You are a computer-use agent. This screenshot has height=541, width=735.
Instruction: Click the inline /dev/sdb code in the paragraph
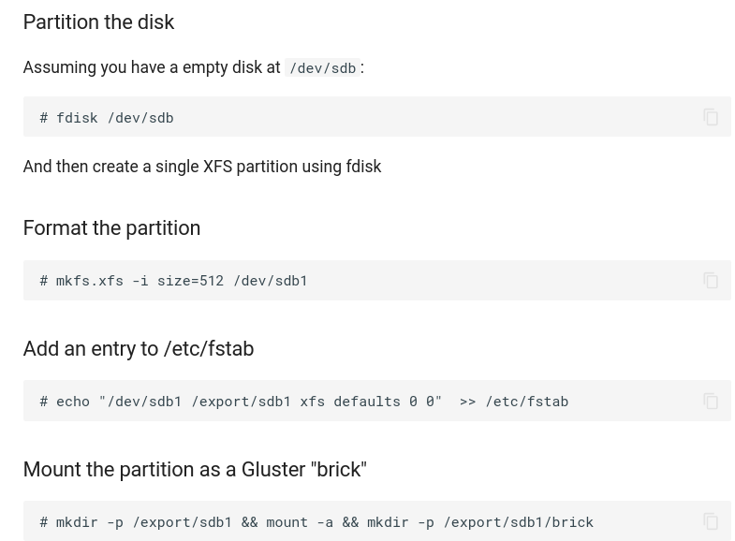(x=322, y=68)
